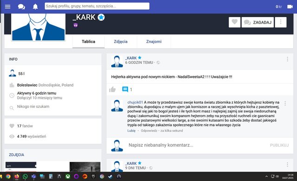Click the heart favorite button on profile
This screenshot has width=297, height=181.
click(234, 22)
